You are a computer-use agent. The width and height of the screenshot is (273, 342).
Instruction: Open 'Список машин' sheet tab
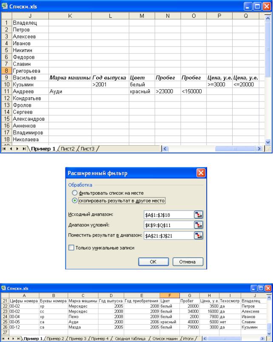(165, 339)
